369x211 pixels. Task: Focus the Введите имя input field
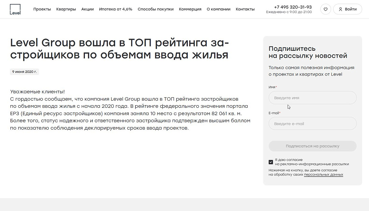tap(313, 97)
